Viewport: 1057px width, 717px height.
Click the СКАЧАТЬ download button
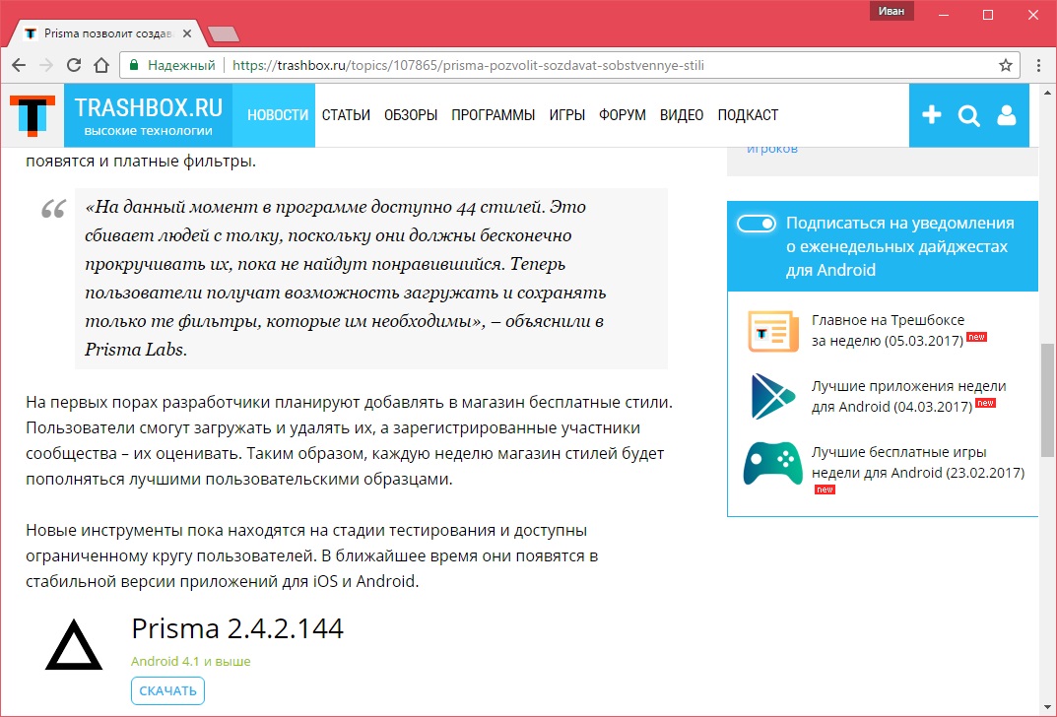pos(167,690)
